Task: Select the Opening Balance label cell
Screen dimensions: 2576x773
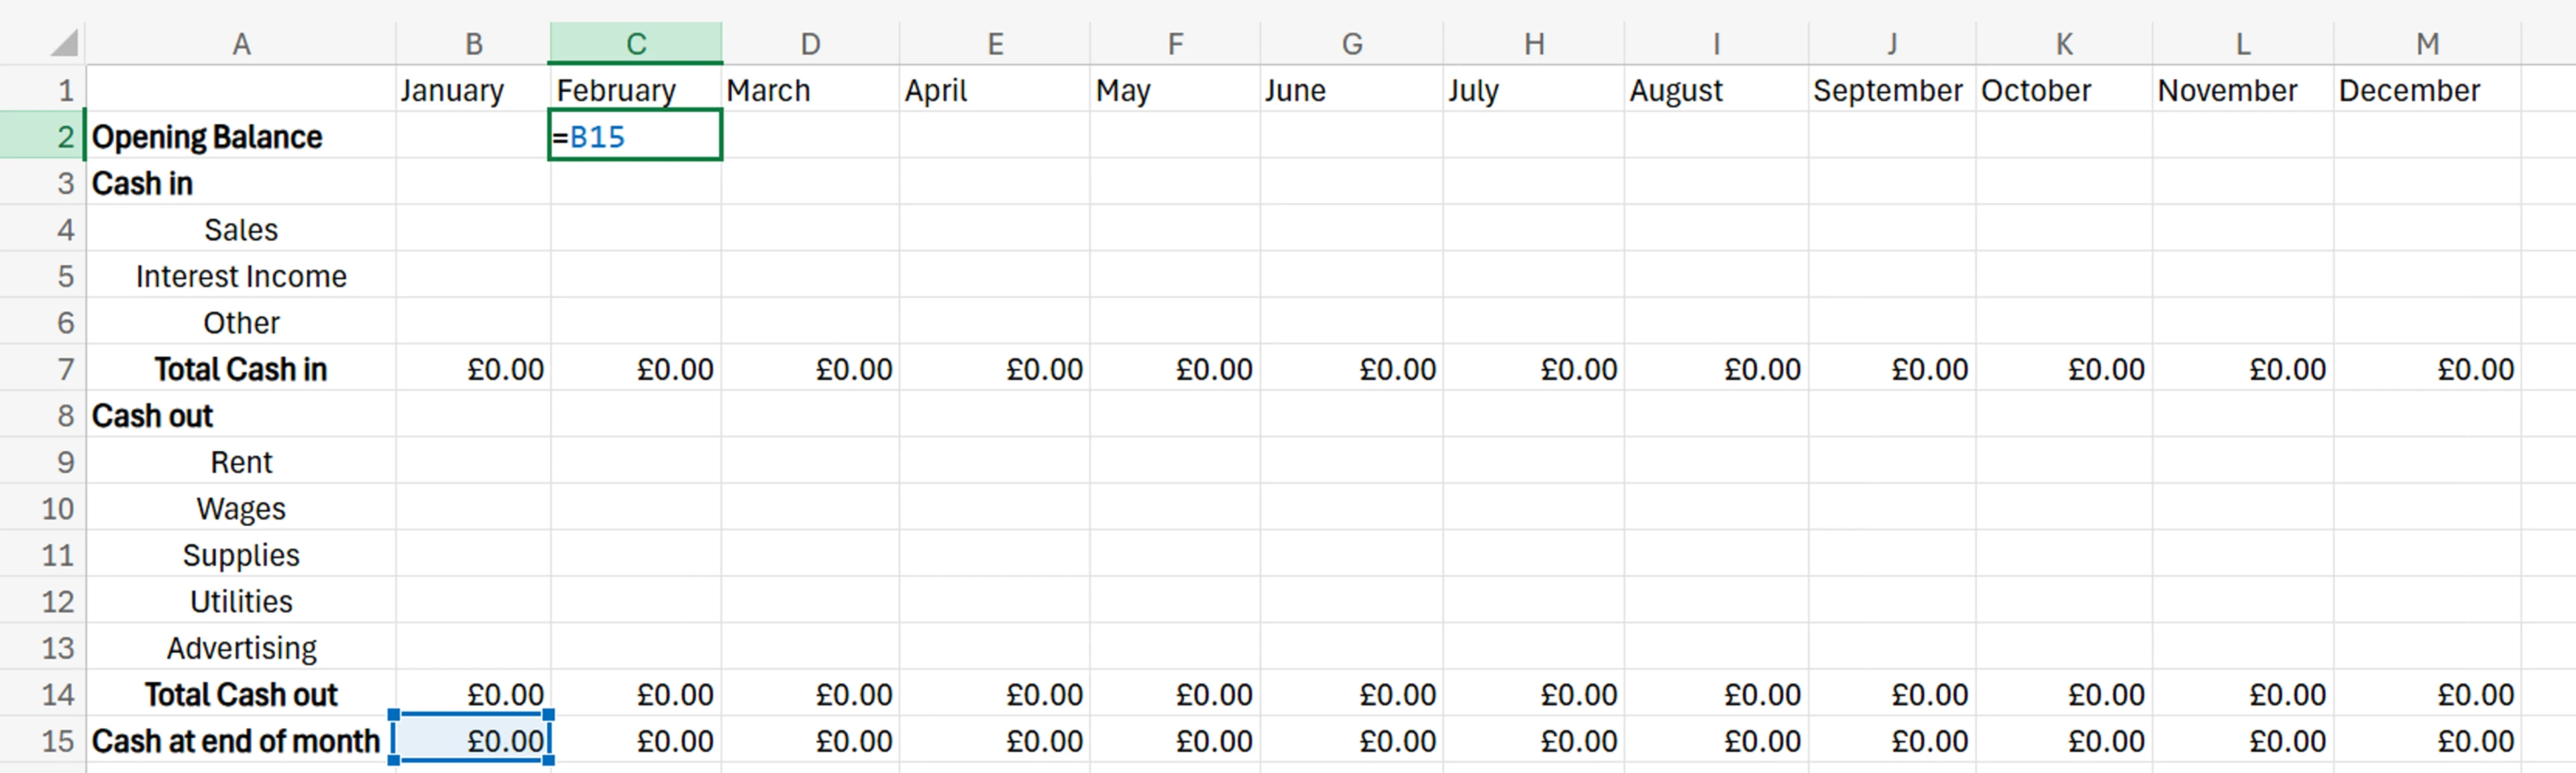Action: click(207, 136)
